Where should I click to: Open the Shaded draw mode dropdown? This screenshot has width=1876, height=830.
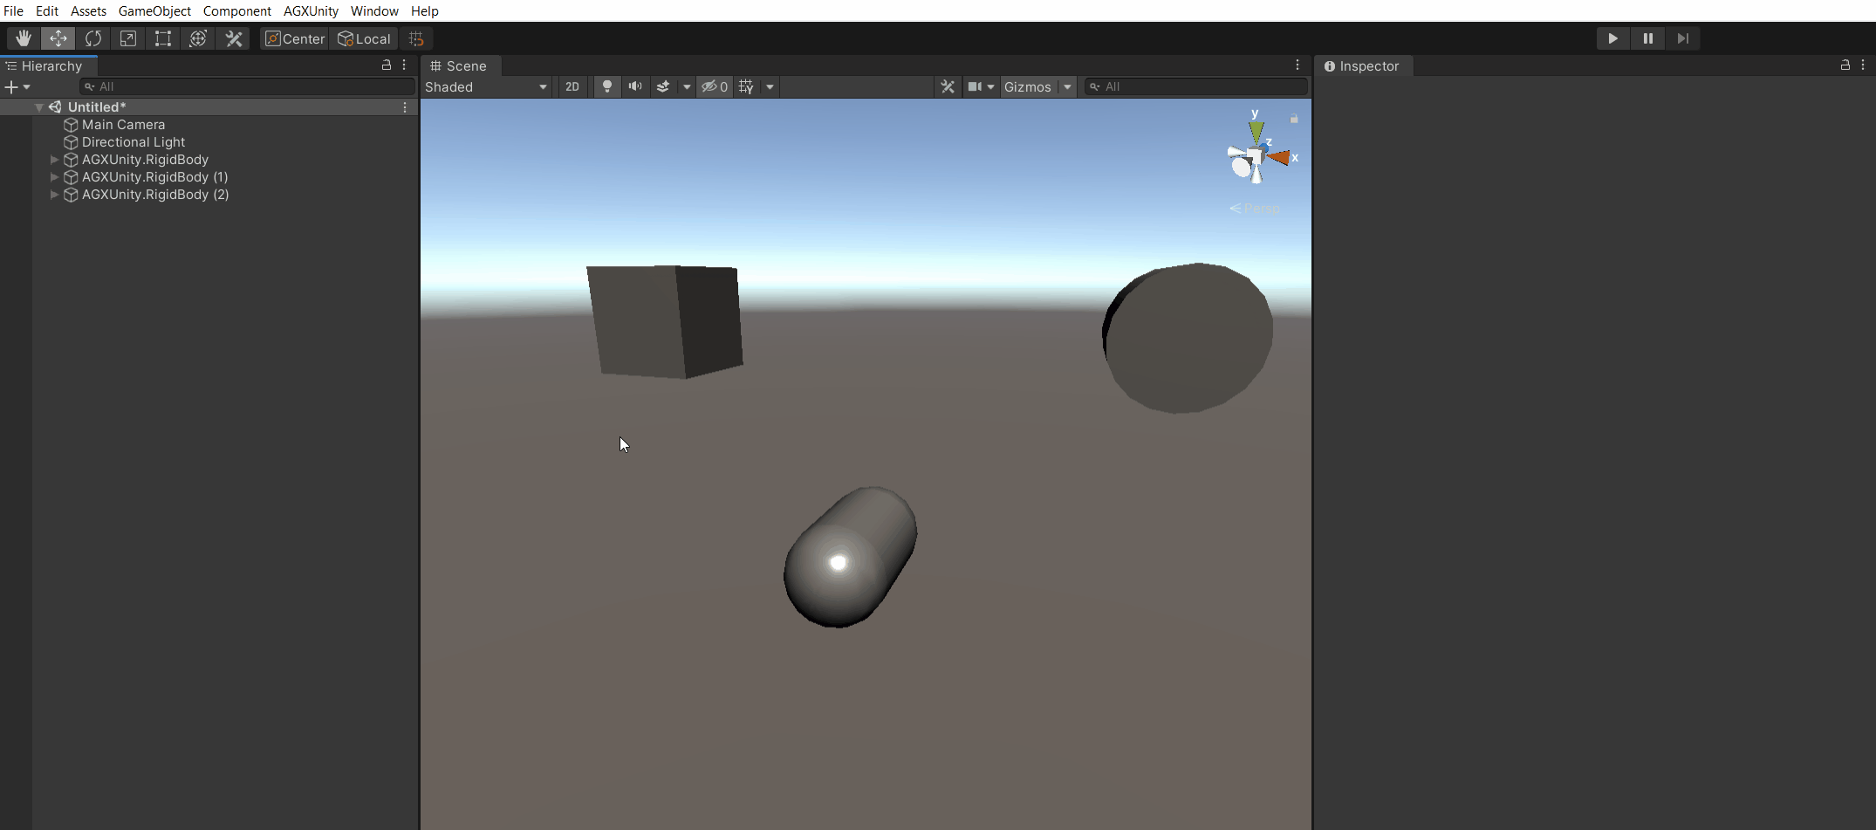485,86
